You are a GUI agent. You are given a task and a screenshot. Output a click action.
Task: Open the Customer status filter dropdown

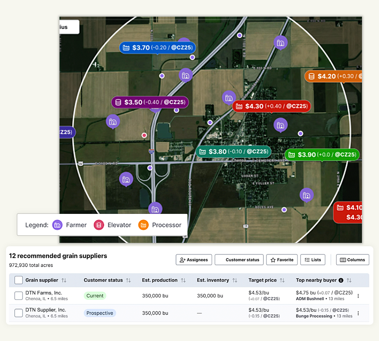click(x=239, y=260)
